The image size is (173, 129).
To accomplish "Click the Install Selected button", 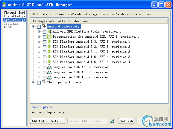I will [x=152, y=121].
